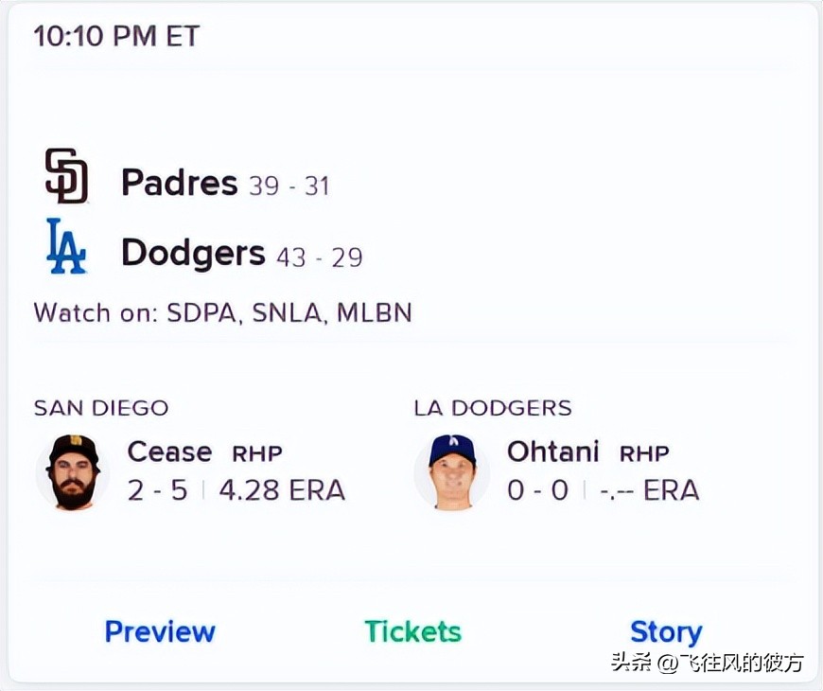Viewport: 823px width, 691px height.
Task: Open Cease's player headshot
Action: [x=73, y=471]
